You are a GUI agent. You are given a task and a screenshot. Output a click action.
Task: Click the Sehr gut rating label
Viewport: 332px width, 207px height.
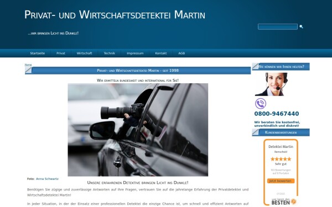[281, 164]
